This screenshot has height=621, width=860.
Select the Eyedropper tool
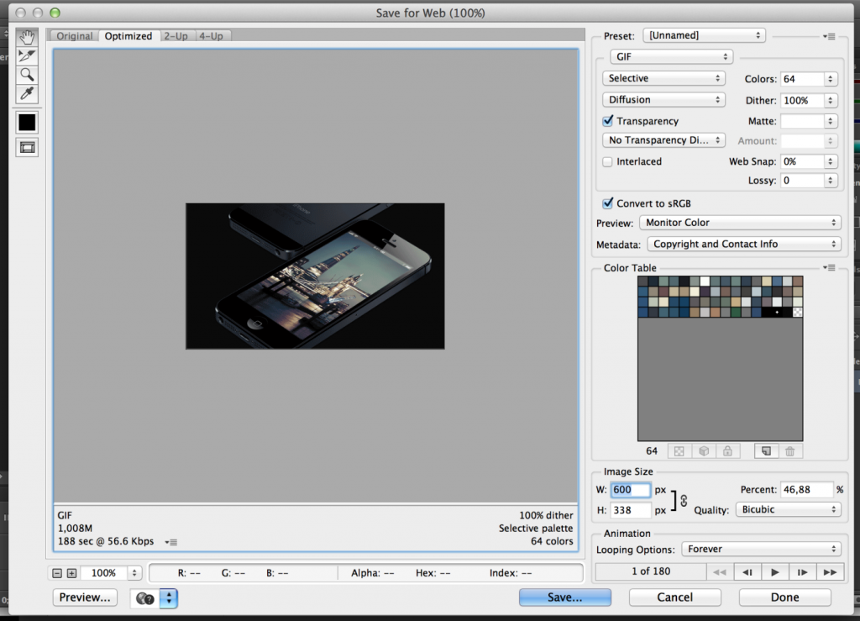tap(27, 94)
